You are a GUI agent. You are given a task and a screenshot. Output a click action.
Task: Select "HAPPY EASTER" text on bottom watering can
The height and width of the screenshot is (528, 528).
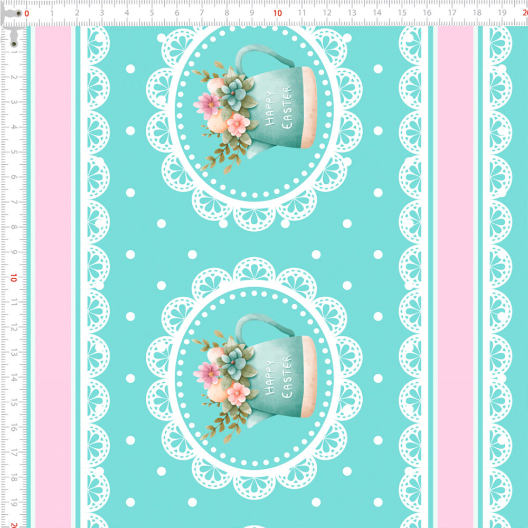point(278,376)
